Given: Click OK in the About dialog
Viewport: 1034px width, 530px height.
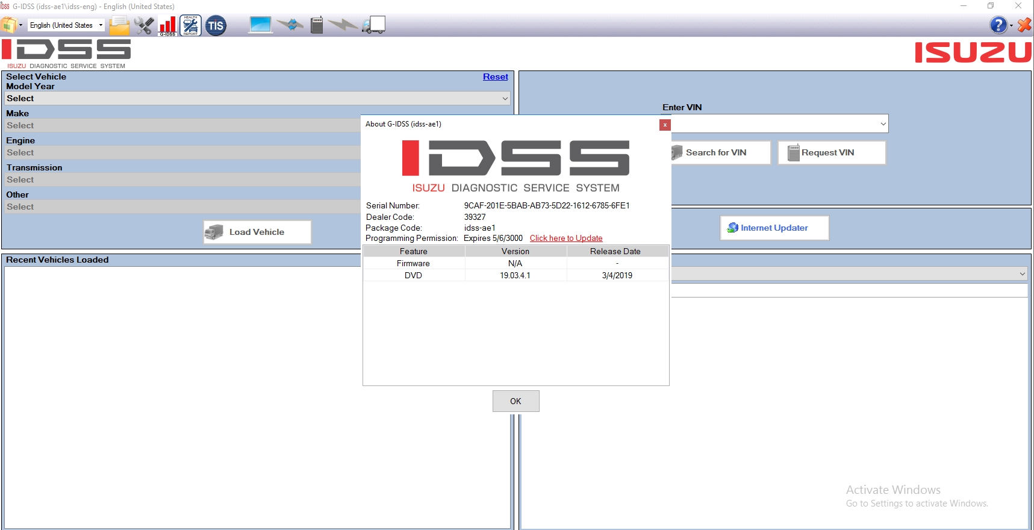Looking at the screenshot, I should point(515,401).
